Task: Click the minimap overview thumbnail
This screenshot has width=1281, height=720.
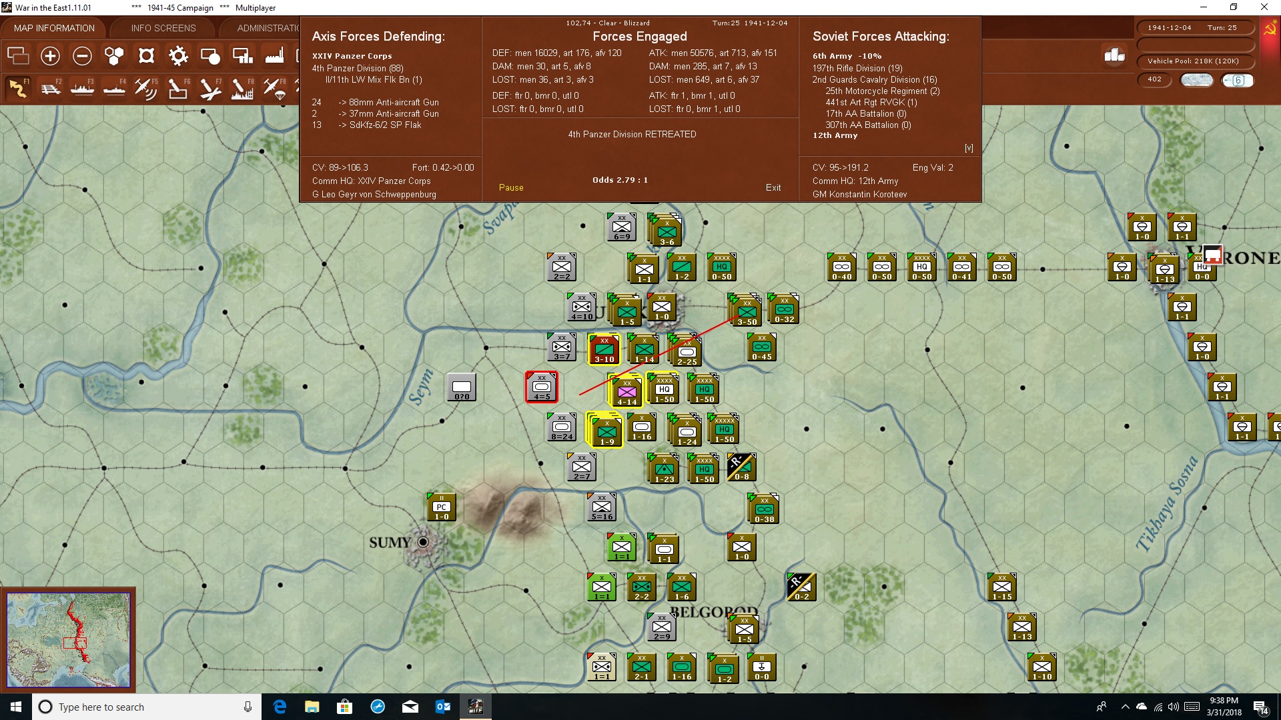Action: coord(69,640)
